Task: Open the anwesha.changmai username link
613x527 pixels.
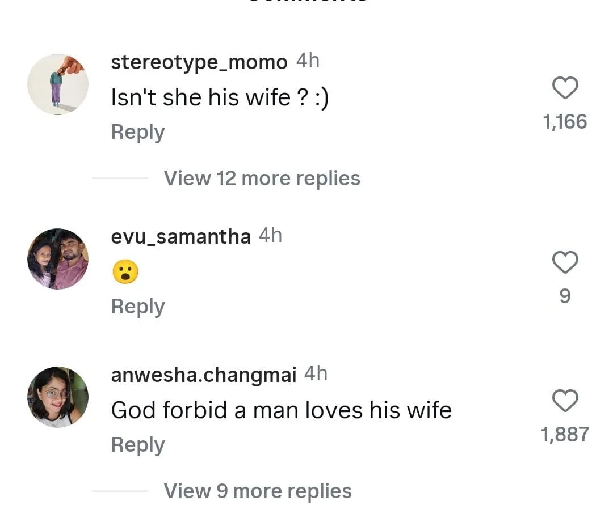Action: tap(204, 375)
